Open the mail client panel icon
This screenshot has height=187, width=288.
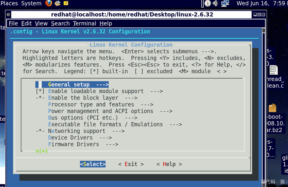tap(57, 3)
